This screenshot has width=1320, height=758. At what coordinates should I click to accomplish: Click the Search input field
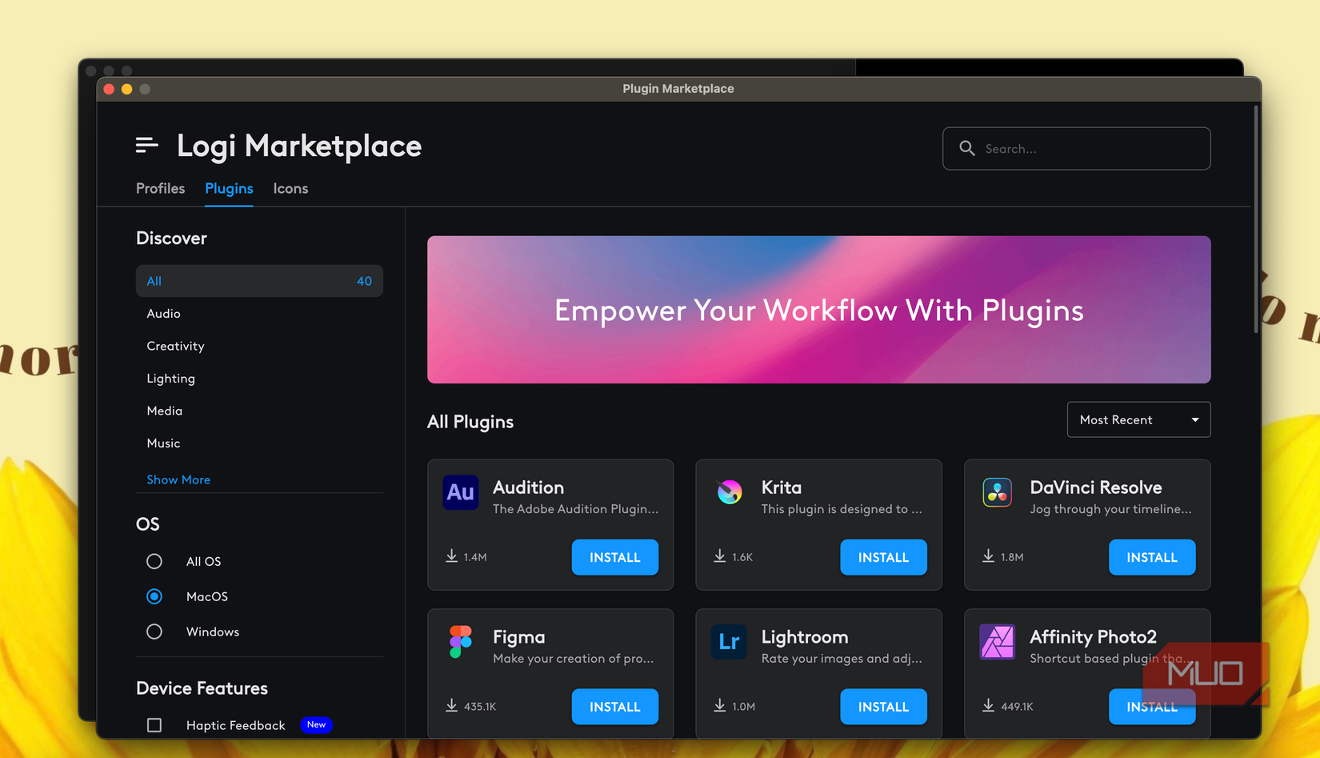click(x=1076, y=148)
